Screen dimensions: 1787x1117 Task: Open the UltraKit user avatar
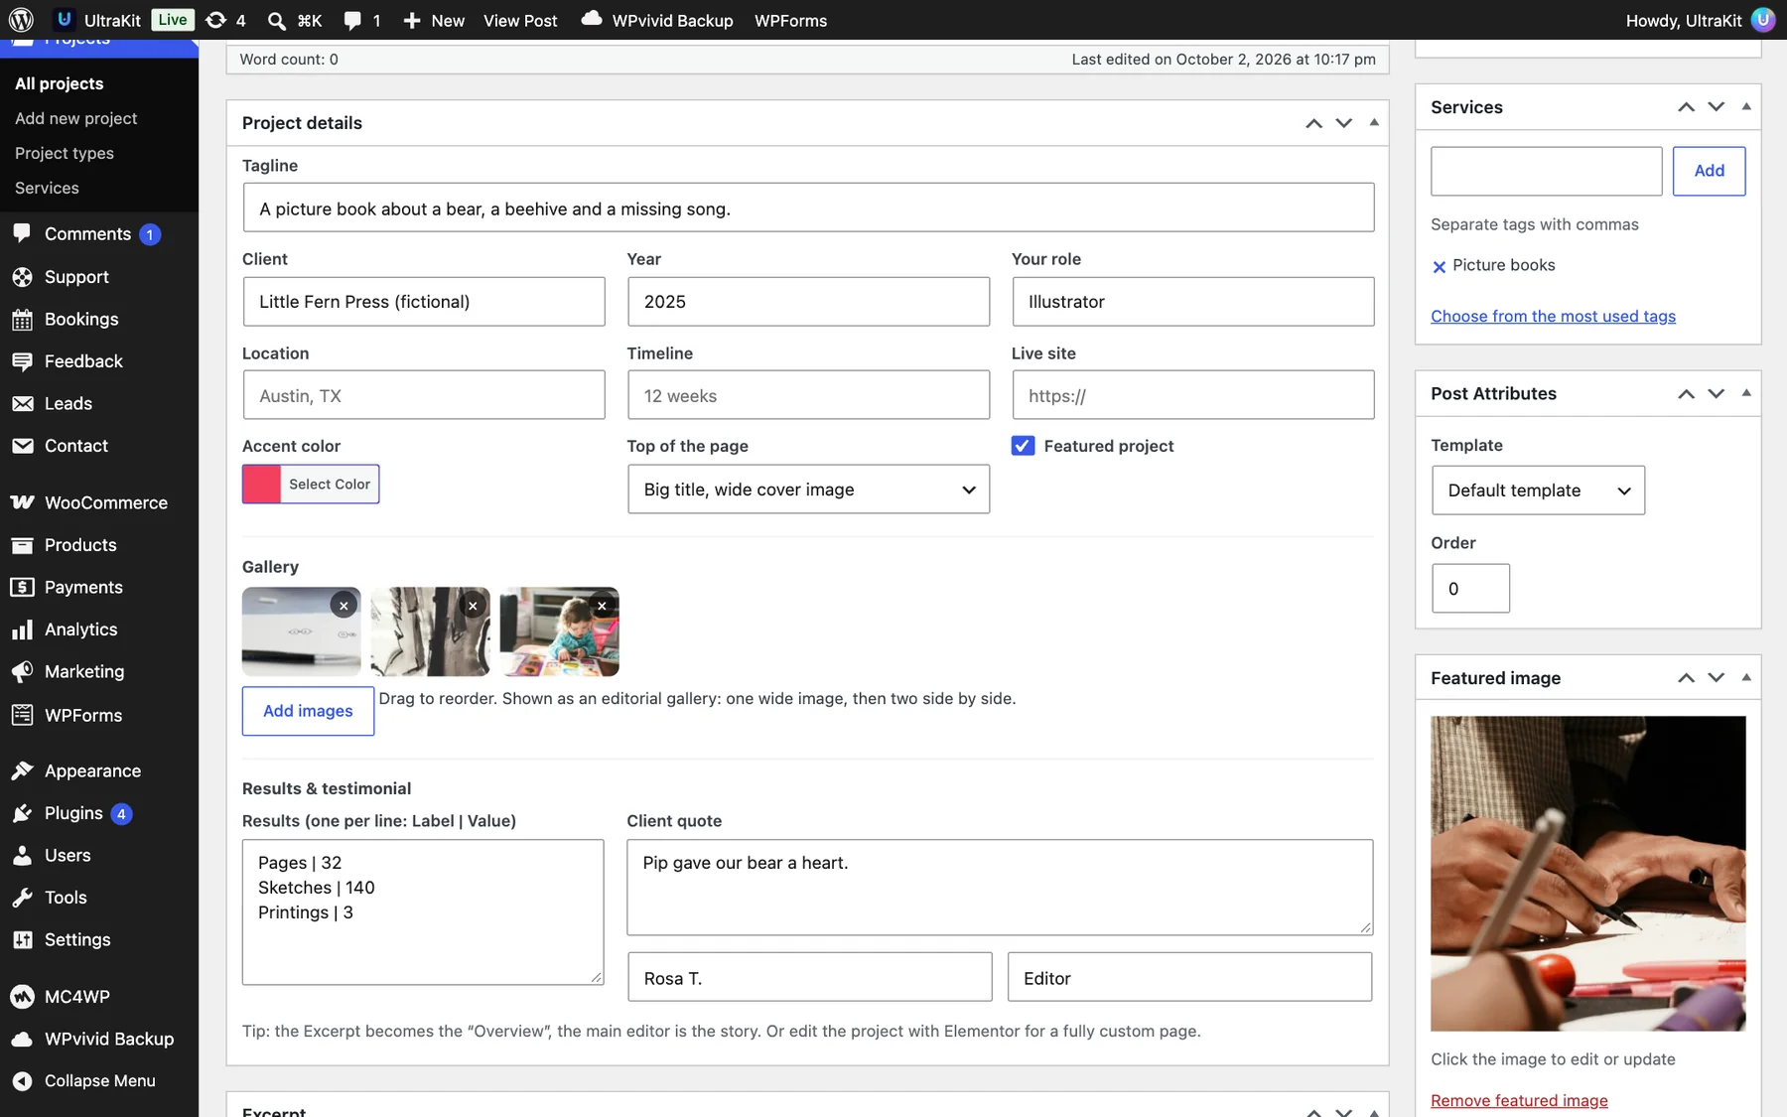pos(1763,20)
